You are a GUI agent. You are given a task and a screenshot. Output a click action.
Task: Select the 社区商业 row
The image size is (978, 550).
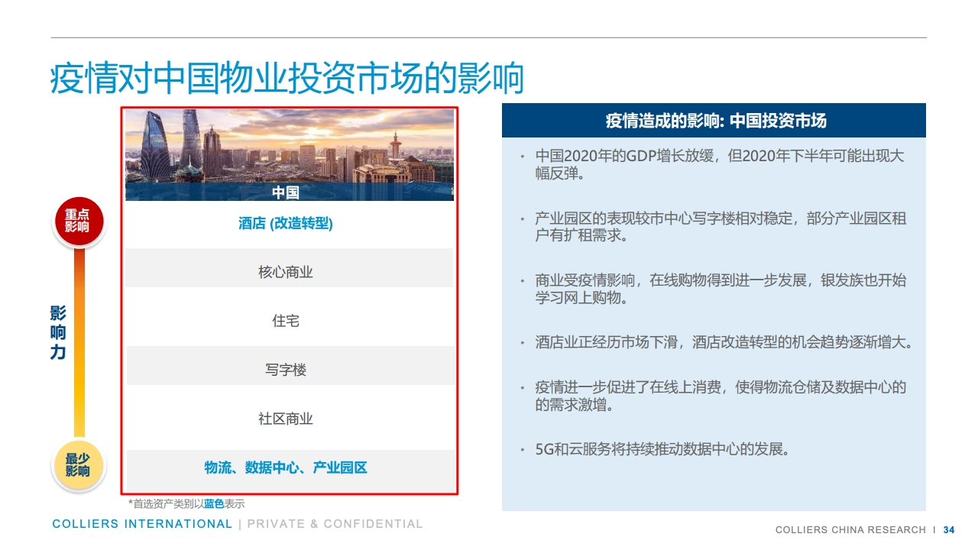[290, 419]
